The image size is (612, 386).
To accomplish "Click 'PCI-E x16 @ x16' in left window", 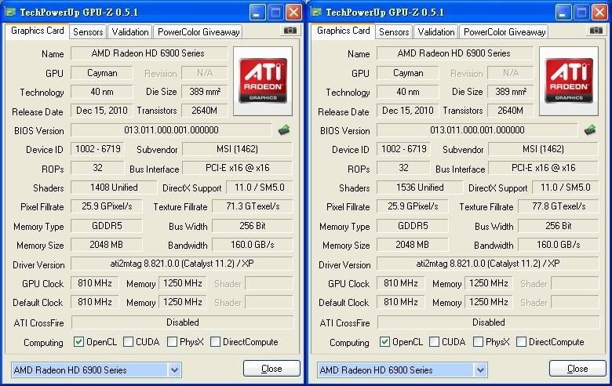I will click(x=237, y=168).
